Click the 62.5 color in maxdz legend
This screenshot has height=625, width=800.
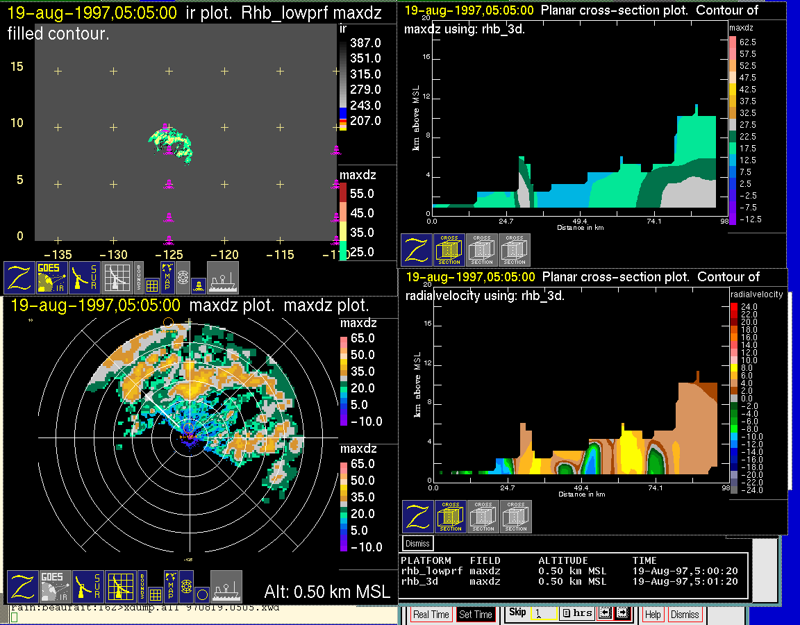coord(733,42)
